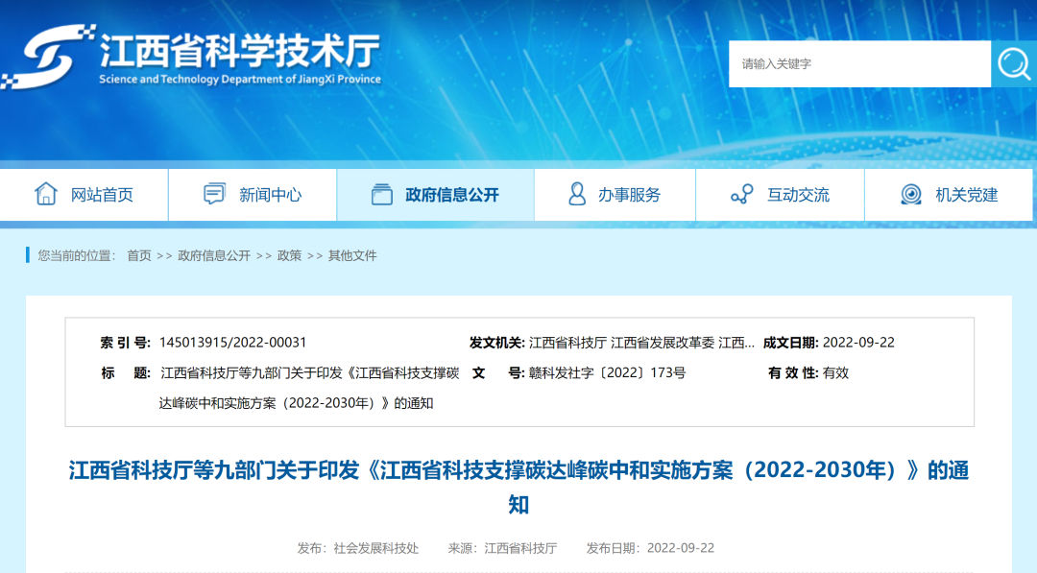Click the house icon for 网站首页

46,194
